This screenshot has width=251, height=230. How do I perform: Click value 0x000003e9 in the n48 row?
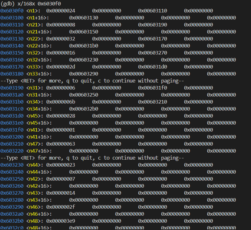(61, 221)
